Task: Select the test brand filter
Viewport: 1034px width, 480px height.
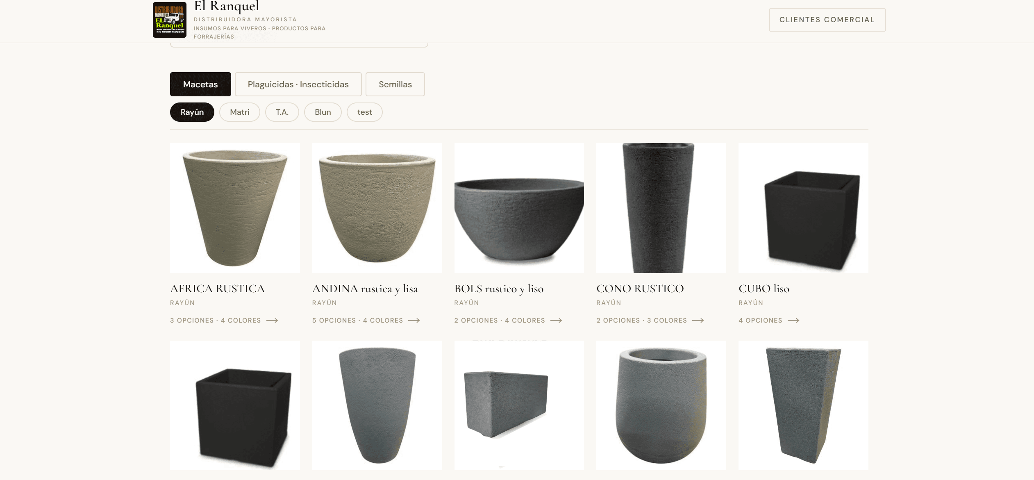Action: click(365, 112)
